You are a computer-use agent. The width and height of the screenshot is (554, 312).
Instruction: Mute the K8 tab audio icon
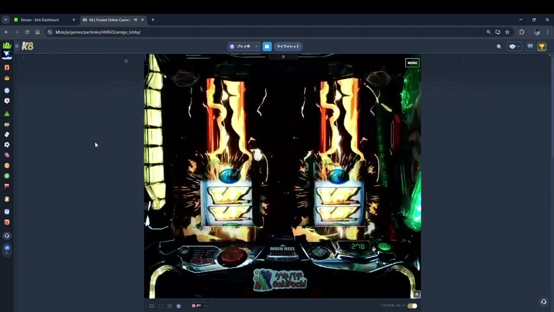(x=135, y=19)
